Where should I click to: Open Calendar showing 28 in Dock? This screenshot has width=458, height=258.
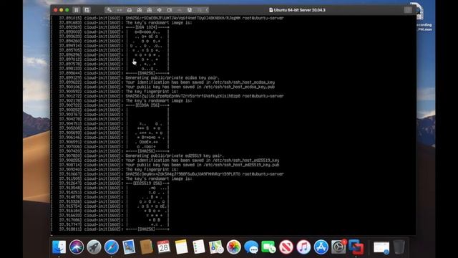pyautogui.click(x=164, y=247)
